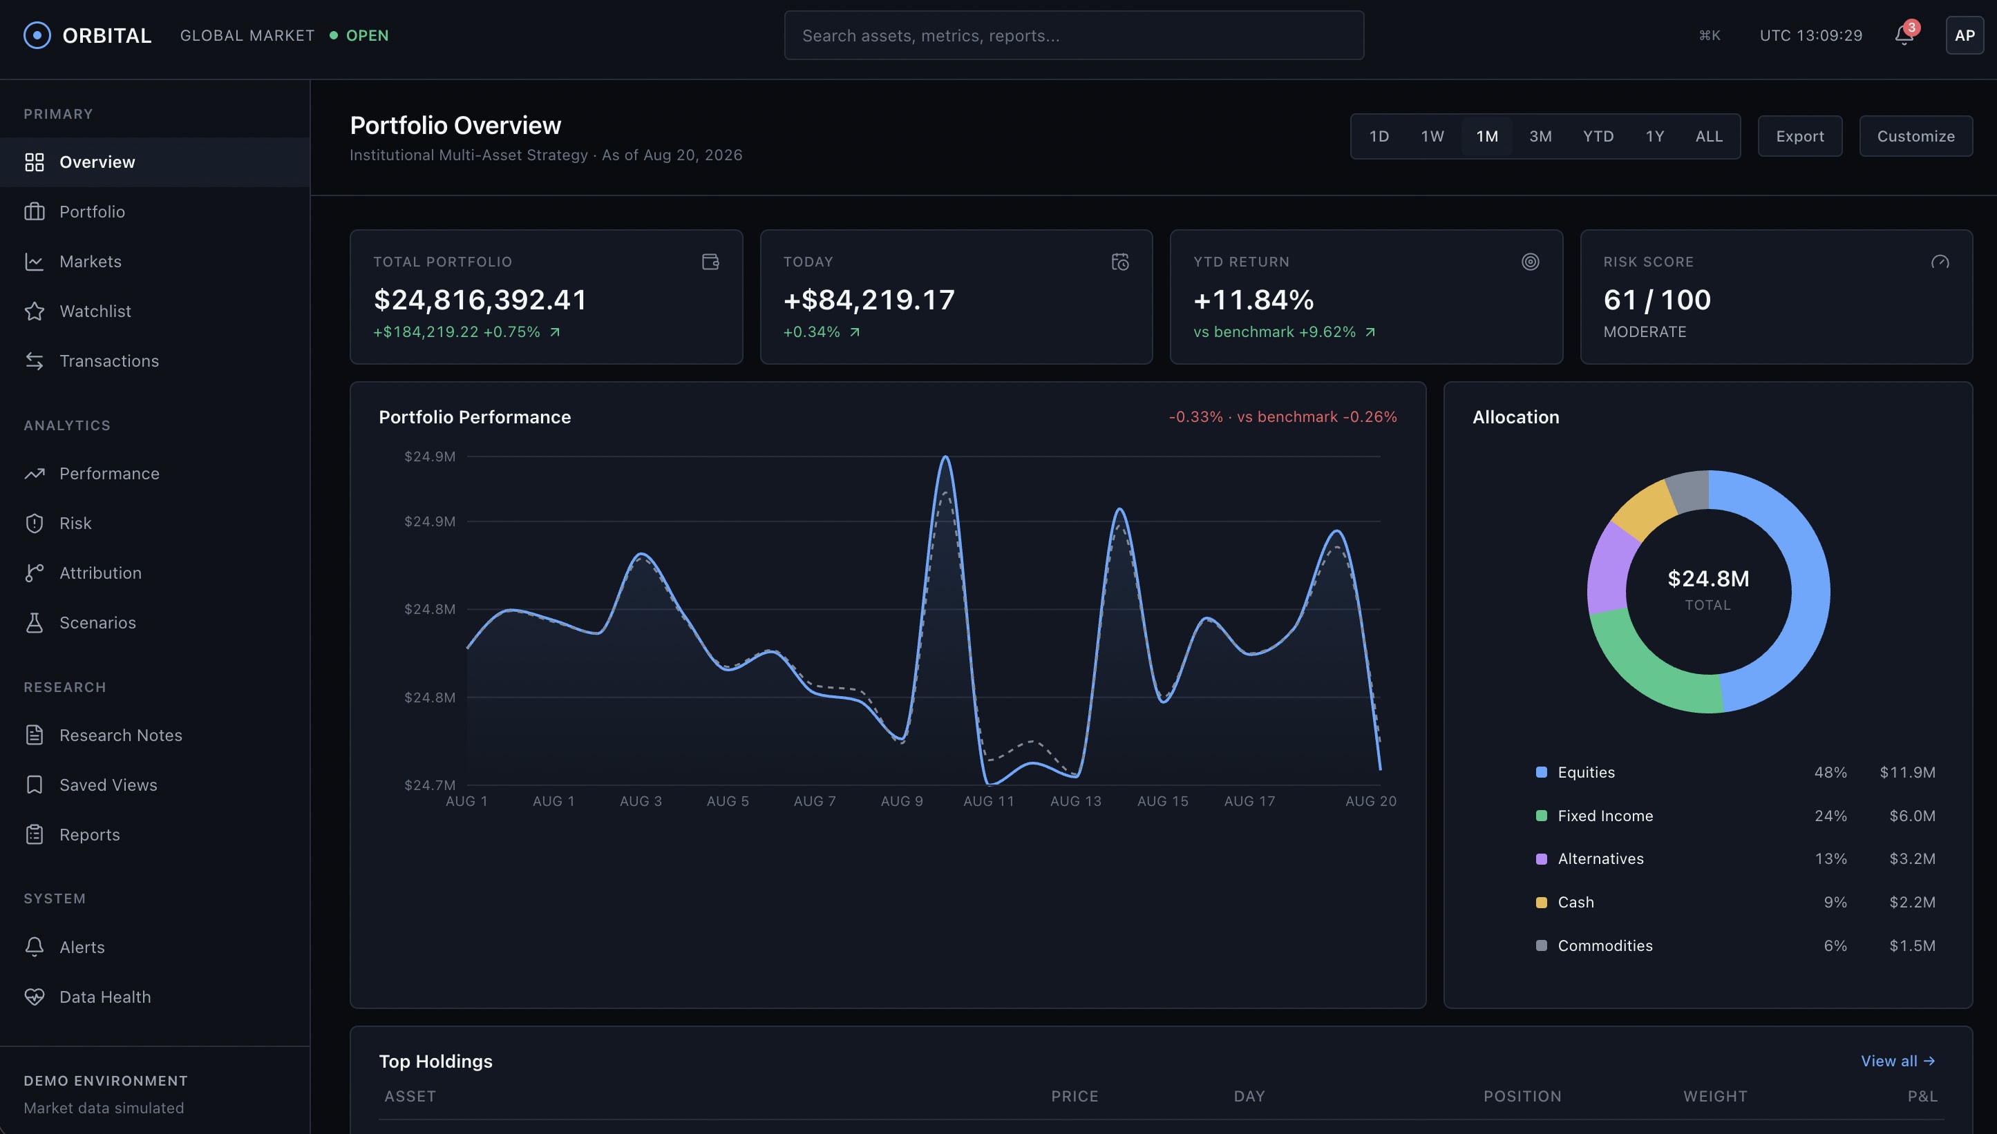
Task: Click the Transactions arrows icon
Action: tap(35, 361)
